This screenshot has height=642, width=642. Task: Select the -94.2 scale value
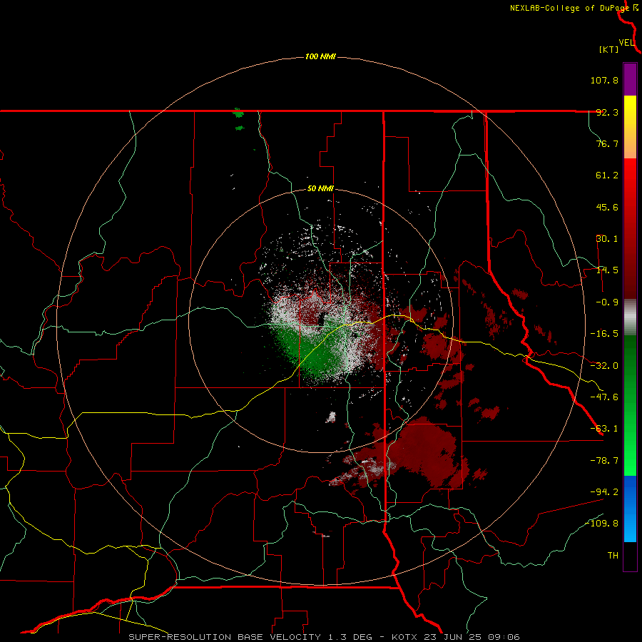click(x=604, y=491)
